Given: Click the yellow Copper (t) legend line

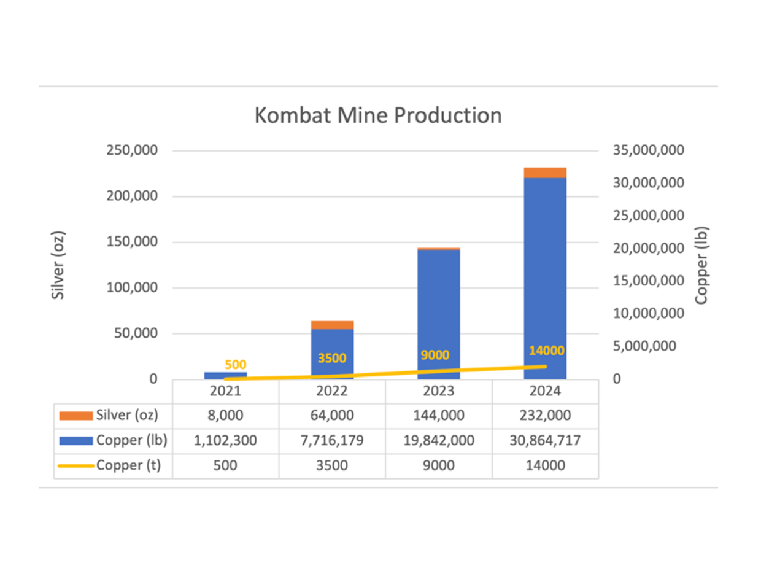Looking at the screenshot, I should click(x=75, y=465).
